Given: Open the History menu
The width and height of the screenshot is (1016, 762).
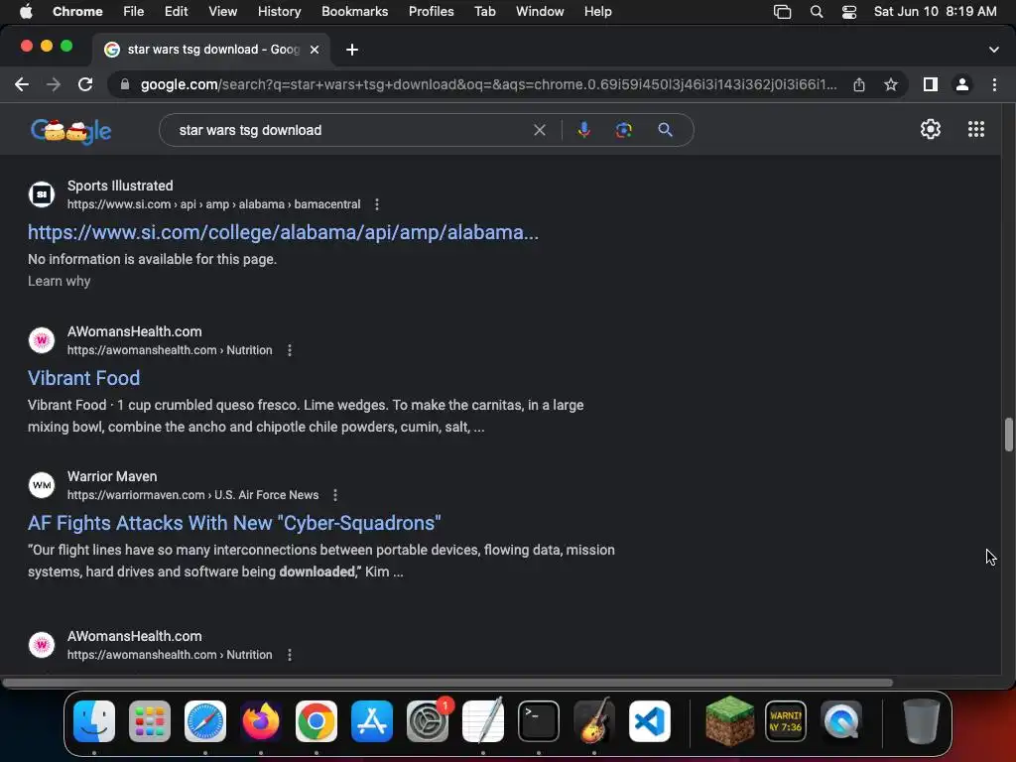Looking at the screenshot, I should coord(279,12).
